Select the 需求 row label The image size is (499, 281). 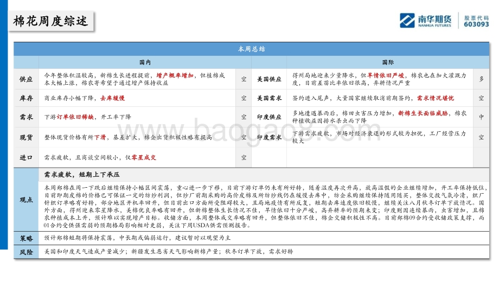[x=26, y=117]
